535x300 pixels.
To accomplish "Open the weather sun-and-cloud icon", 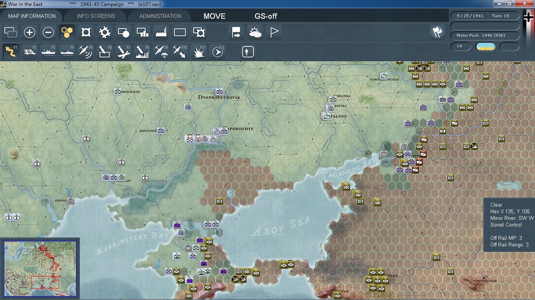I will point(255,32).
